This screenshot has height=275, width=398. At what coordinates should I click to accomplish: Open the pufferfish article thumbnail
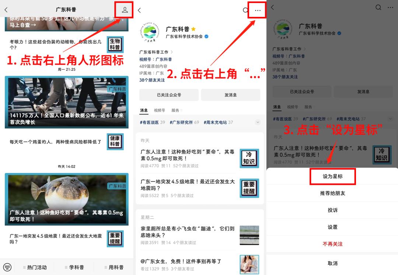coord(67,199)
